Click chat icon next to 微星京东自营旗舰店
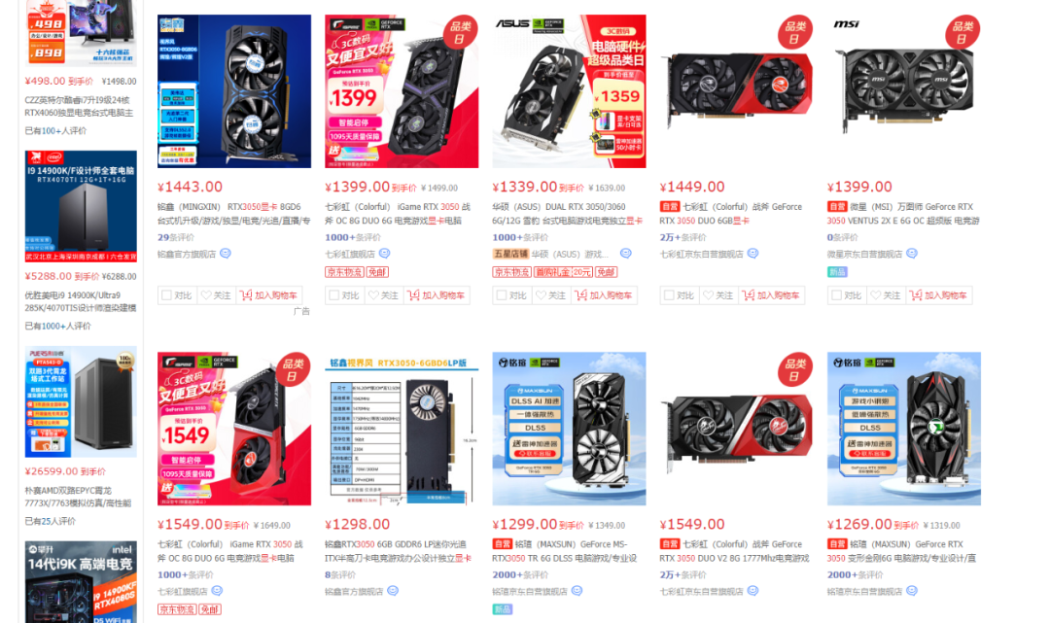Viewport: 1050px width, 623px height. pyautogui.click(x=911, y=254)
